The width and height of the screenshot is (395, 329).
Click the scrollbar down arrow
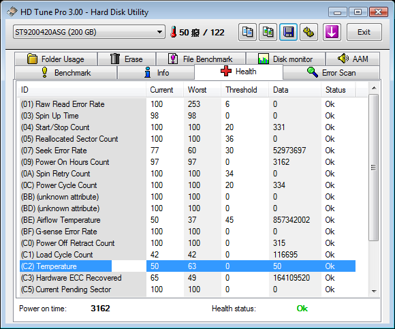coord(374,292)
